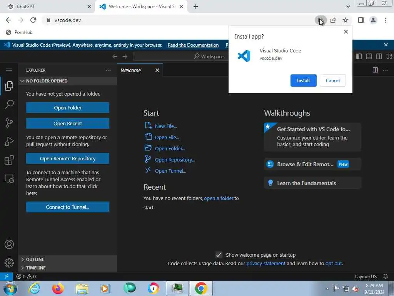Viewport: 394px width, 296px height.
Task: Open a new browser tab
Action: click(196, 7)
